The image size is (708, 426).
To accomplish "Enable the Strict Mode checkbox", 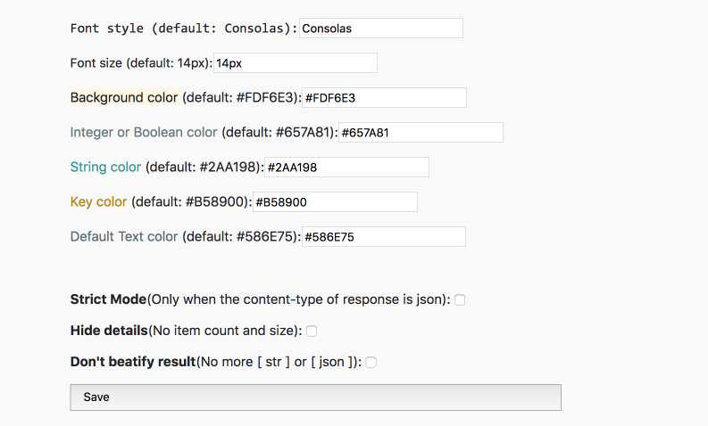I will [x=460, y=299].
